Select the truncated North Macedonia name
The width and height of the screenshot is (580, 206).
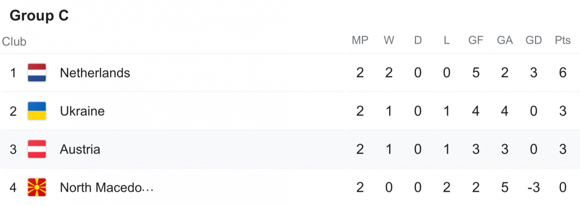107,187
